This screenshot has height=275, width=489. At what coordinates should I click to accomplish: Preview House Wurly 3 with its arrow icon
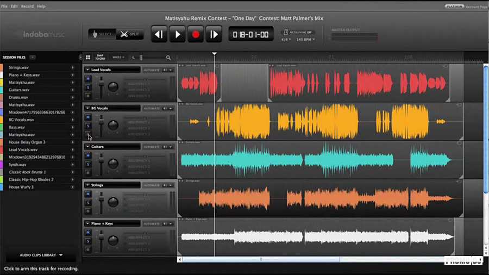tap(73, 187)
